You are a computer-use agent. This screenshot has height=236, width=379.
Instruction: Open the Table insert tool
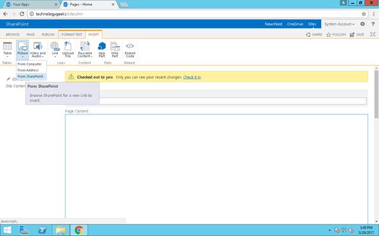tap(7, 50)
